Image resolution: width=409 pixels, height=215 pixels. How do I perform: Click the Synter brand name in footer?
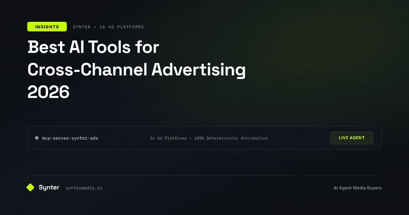(49, 187)
